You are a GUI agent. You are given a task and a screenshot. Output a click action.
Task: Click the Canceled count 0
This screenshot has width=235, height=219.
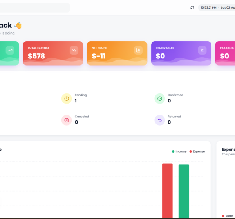(x=76, y=122)
